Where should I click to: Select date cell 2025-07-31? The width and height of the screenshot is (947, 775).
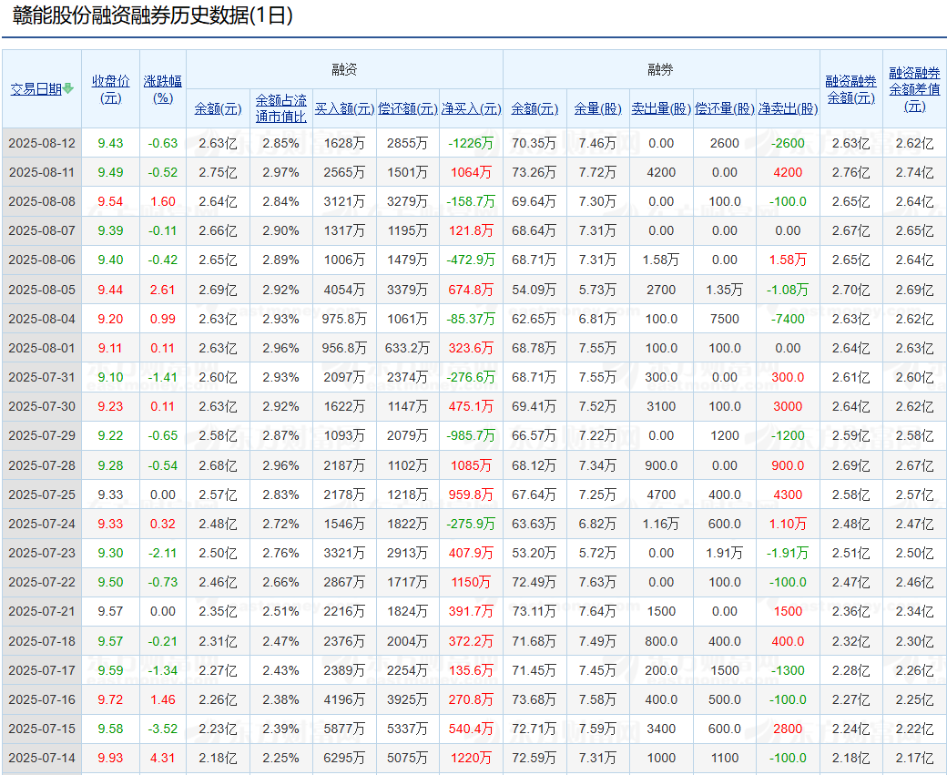click(x=42, y=377)
